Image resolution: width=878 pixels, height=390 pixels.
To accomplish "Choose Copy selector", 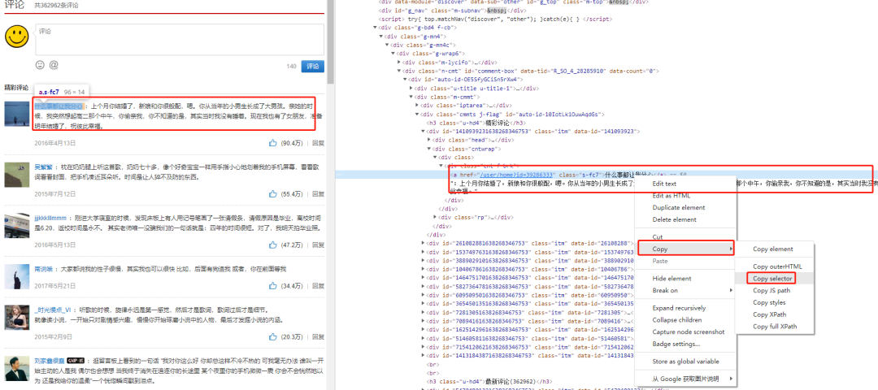I will coord(772,278).
